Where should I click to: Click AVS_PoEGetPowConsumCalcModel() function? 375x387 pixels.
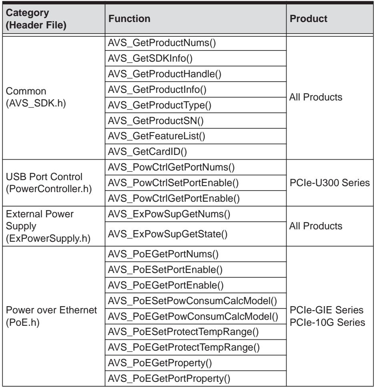(x=196, y=317)
